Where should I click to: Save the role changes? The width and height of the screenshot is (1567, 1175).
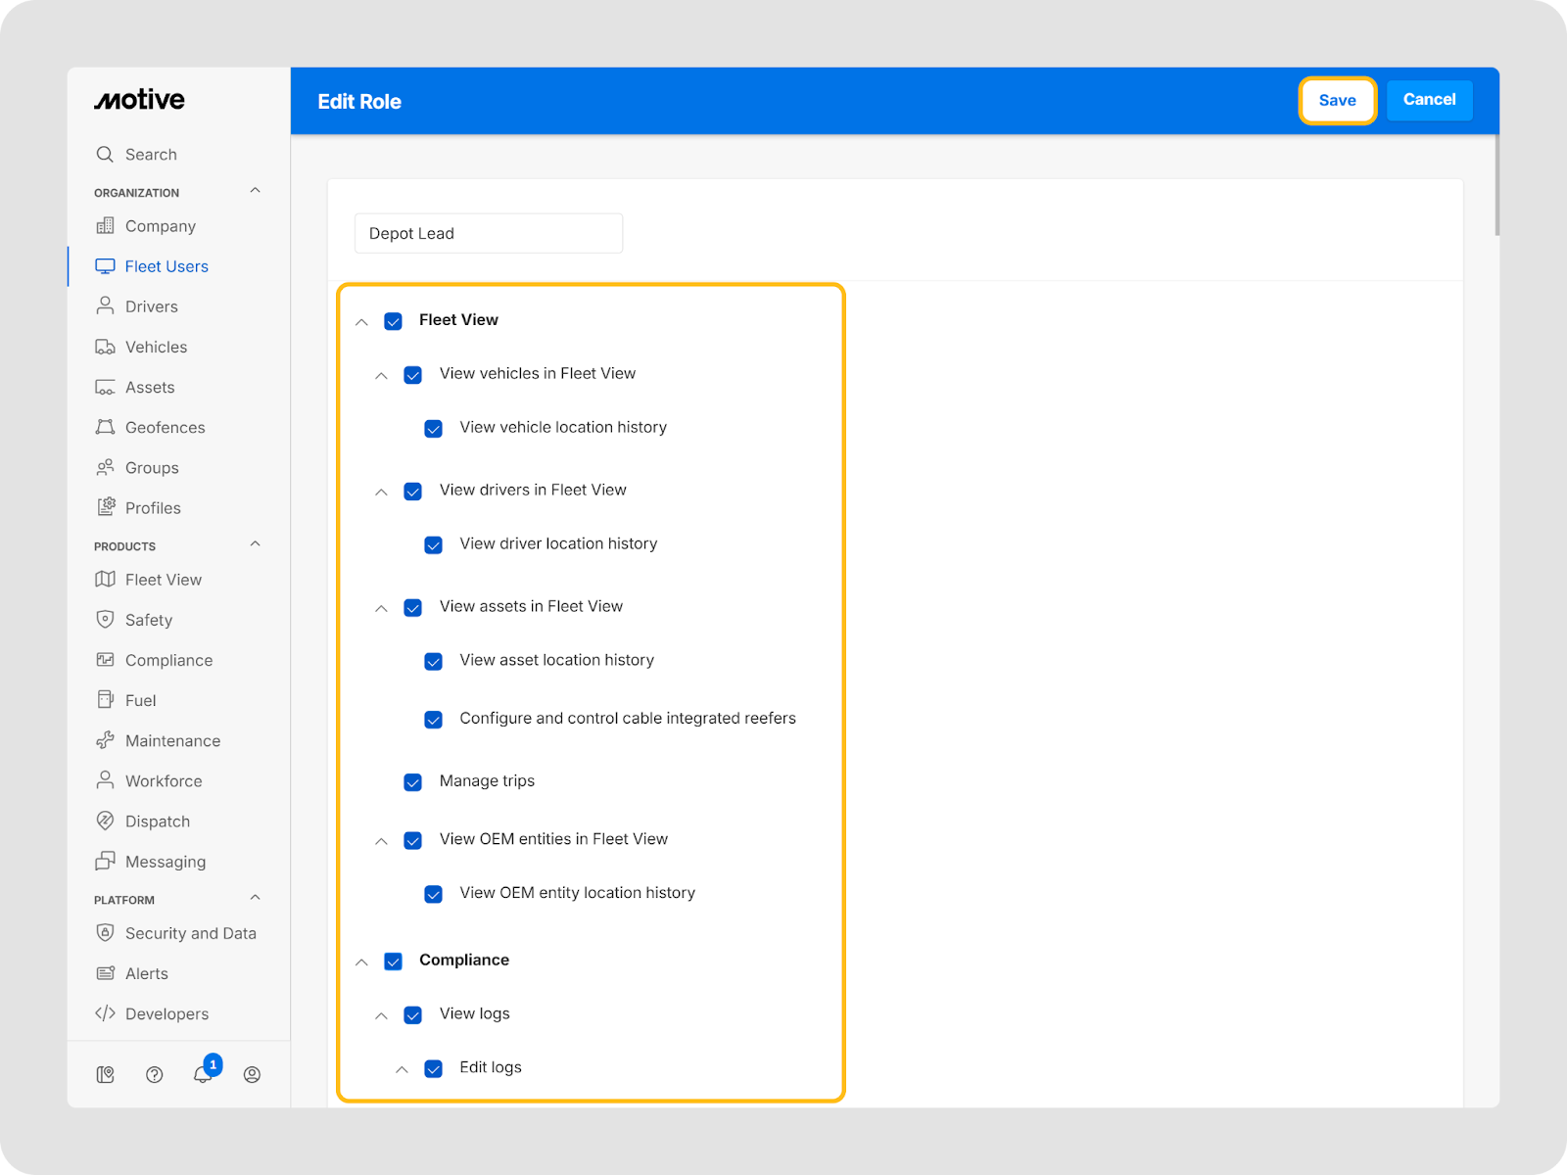[x=1337, y=101]
